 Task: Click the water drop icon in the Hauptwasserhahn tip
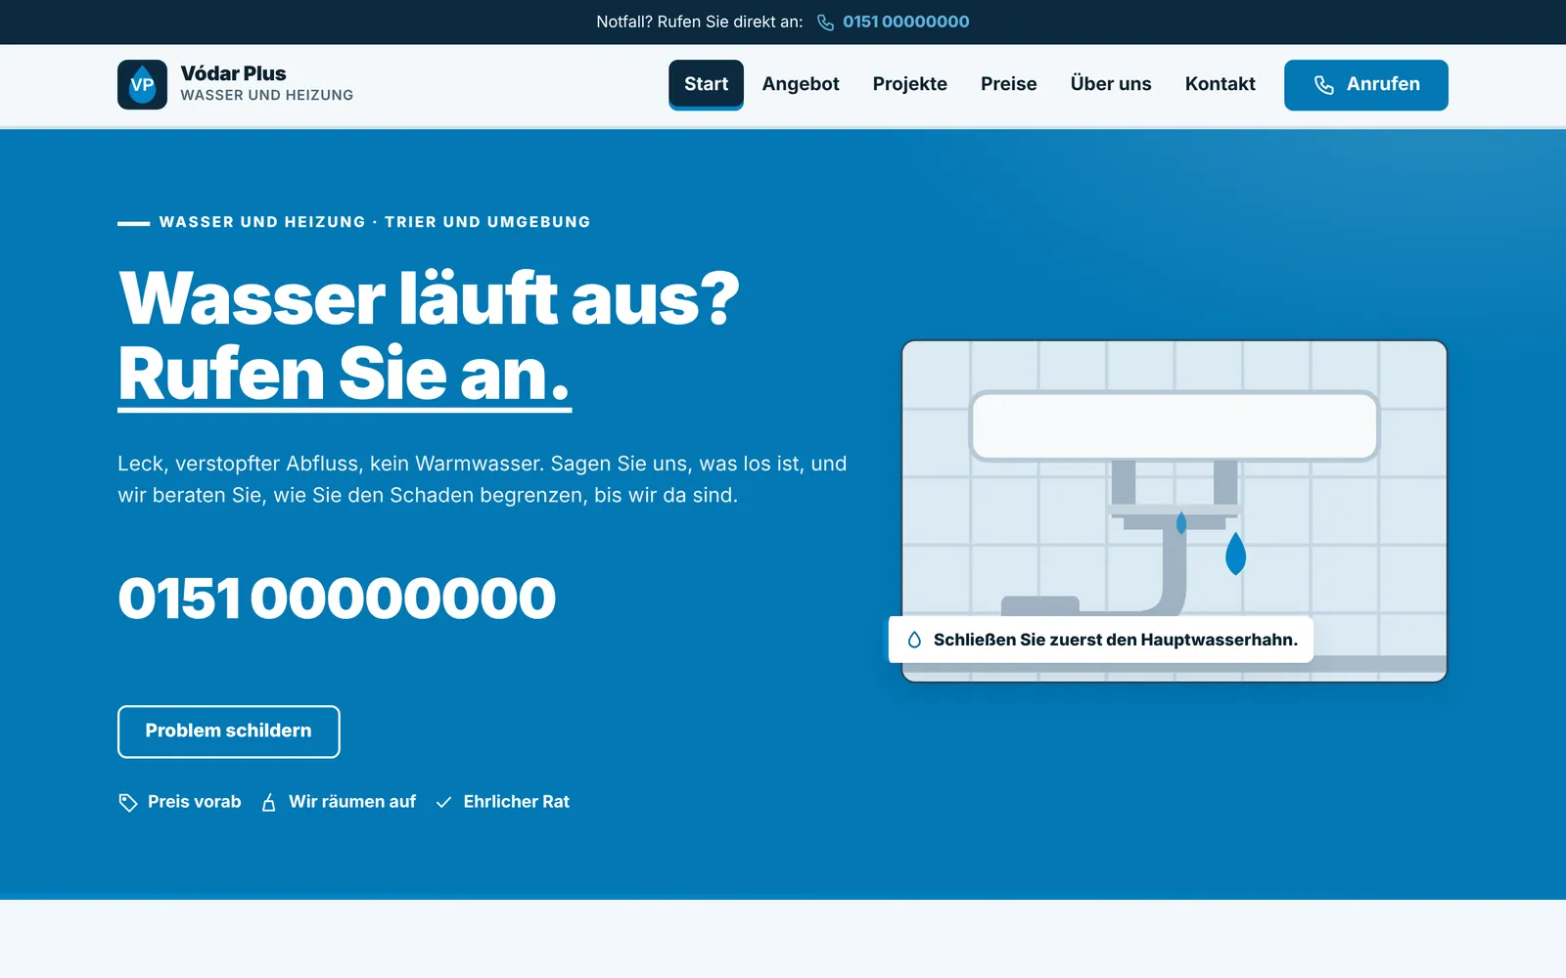pos(914,640)
